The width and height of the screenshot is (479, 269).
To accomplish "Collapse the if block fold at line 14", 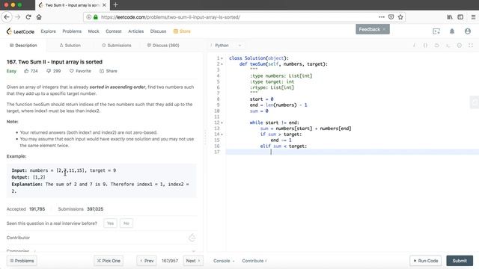I will tap(222, 134).
